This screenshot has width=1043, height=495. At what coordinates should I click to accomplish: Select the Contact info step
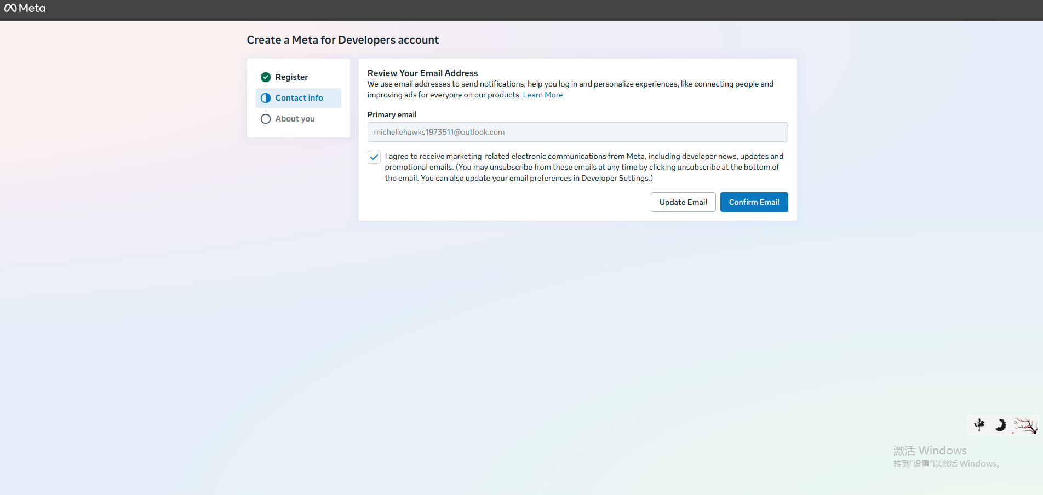[299, 98]
